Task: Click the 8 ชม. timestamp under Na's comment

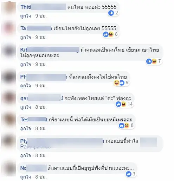Action: coord(41,177)
